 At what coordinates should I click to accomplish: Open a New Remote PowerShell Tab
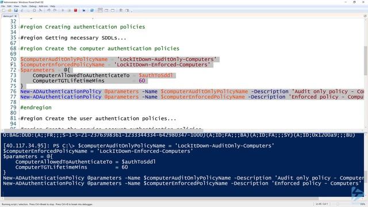tap(84, 10)
